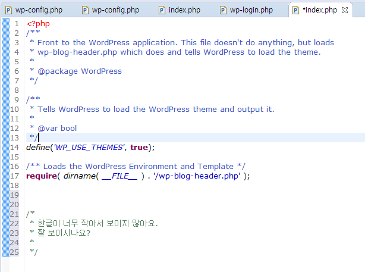
Task: Click PHP file icon on second wp-config.php tab
Action: point(85,10)
